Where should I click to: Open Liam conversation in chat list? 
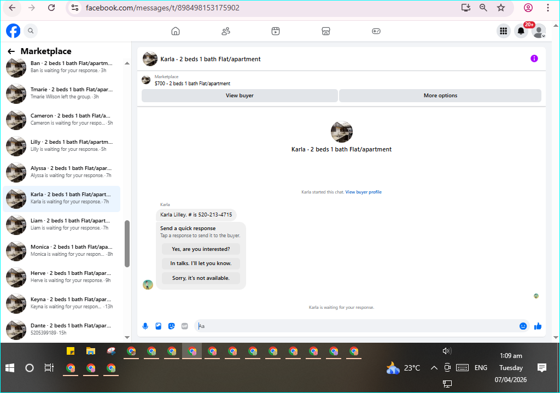coord(61,225)
